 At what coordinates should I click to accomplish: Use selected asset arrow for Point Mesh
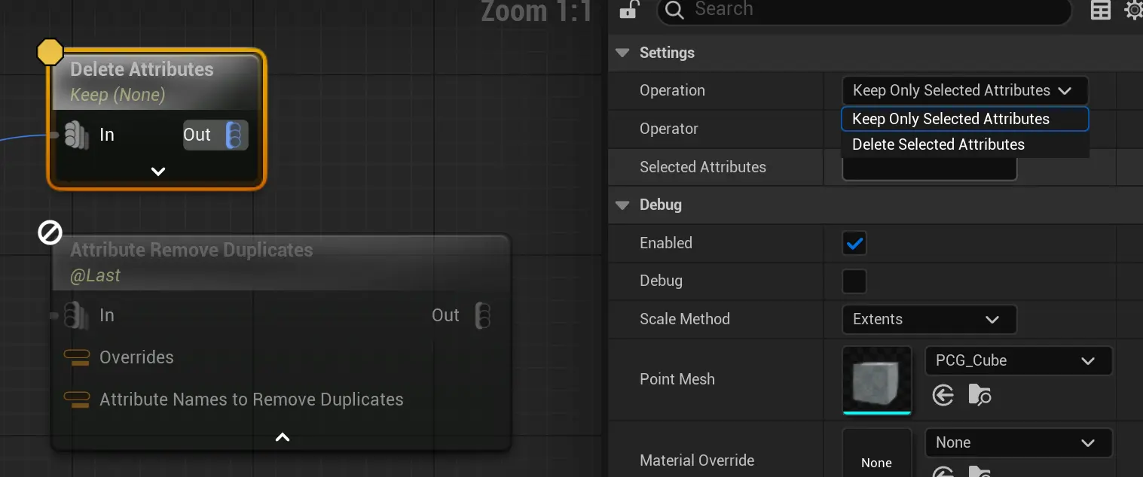(x=943, y=395)
